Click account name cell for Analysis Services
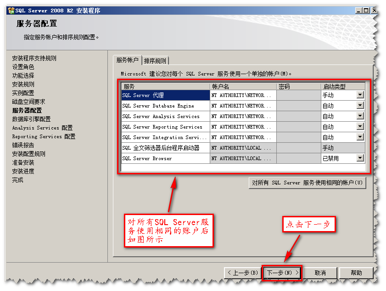 [x=243, y=116]
